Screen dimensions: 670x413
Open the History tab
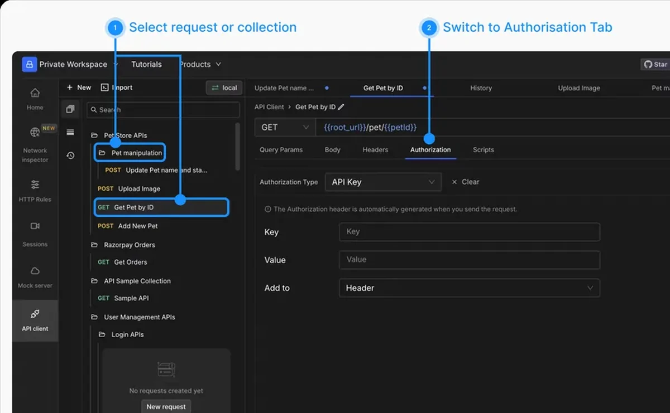(481, 88)
